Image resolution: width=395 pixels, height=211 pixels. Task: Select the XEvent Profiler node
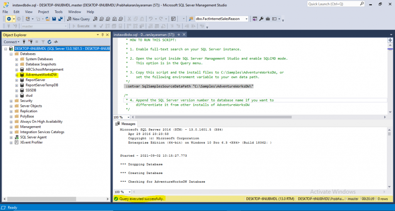(x=31, y=142)
